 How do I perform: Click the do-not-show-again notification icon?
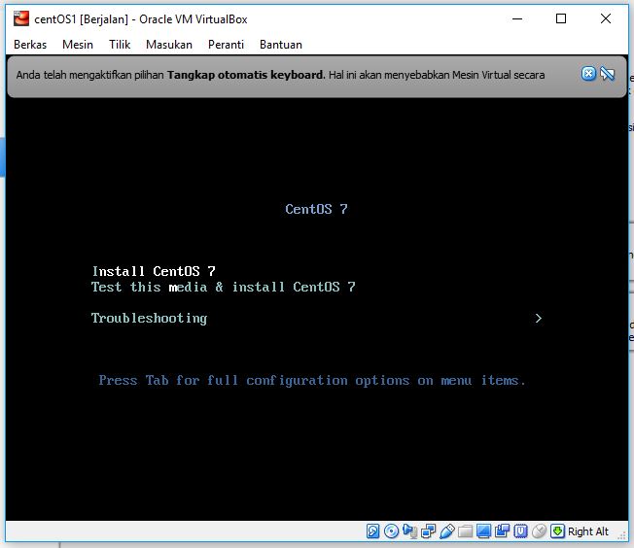coord(608,74)
